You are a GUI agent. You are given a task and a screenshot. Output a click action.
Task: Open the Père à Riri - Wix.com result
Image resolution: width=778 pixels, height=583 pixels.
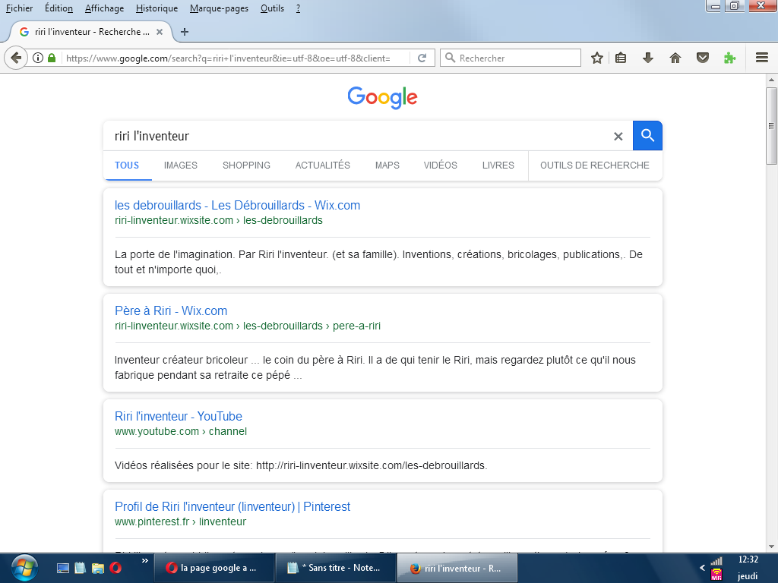pos(171,310)
